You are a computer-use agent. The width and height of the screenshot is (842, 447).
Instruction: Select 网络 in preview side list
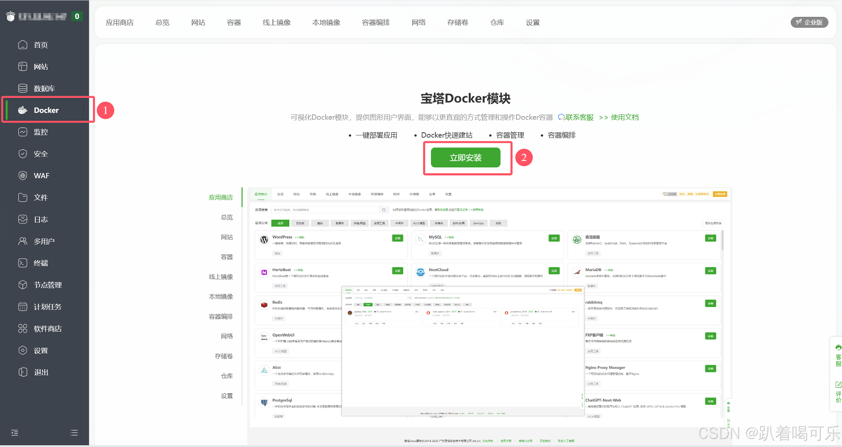(x=227, y=336)
